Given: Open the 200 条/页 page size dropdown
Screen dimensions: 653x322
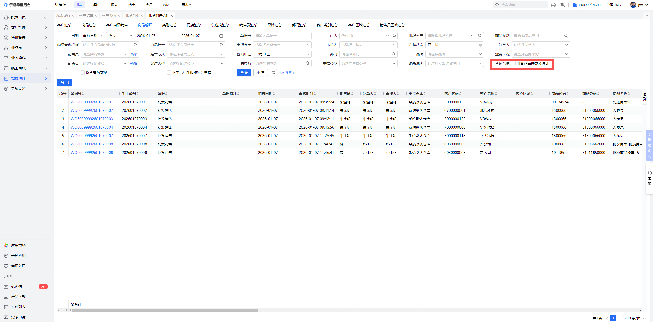Looking at the screenshot, I should pos(635,318).
